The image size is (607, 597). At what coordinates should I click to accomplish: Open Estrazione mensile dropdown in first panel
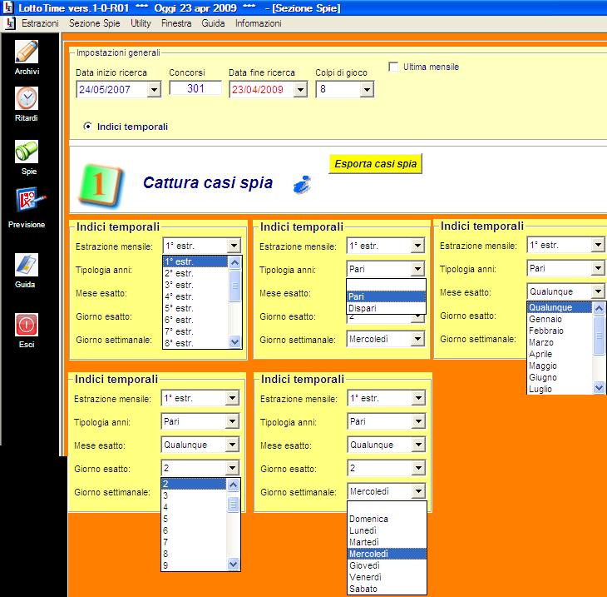pyautogui.click(x=234, y=246)
